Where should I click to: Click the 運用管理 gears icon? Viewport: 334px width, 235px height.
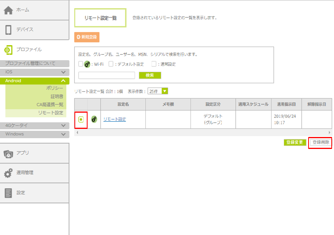coord(8,173)
